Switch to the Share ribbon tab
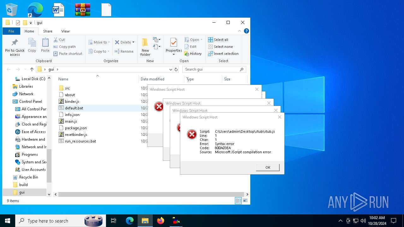 click(48, 31)
